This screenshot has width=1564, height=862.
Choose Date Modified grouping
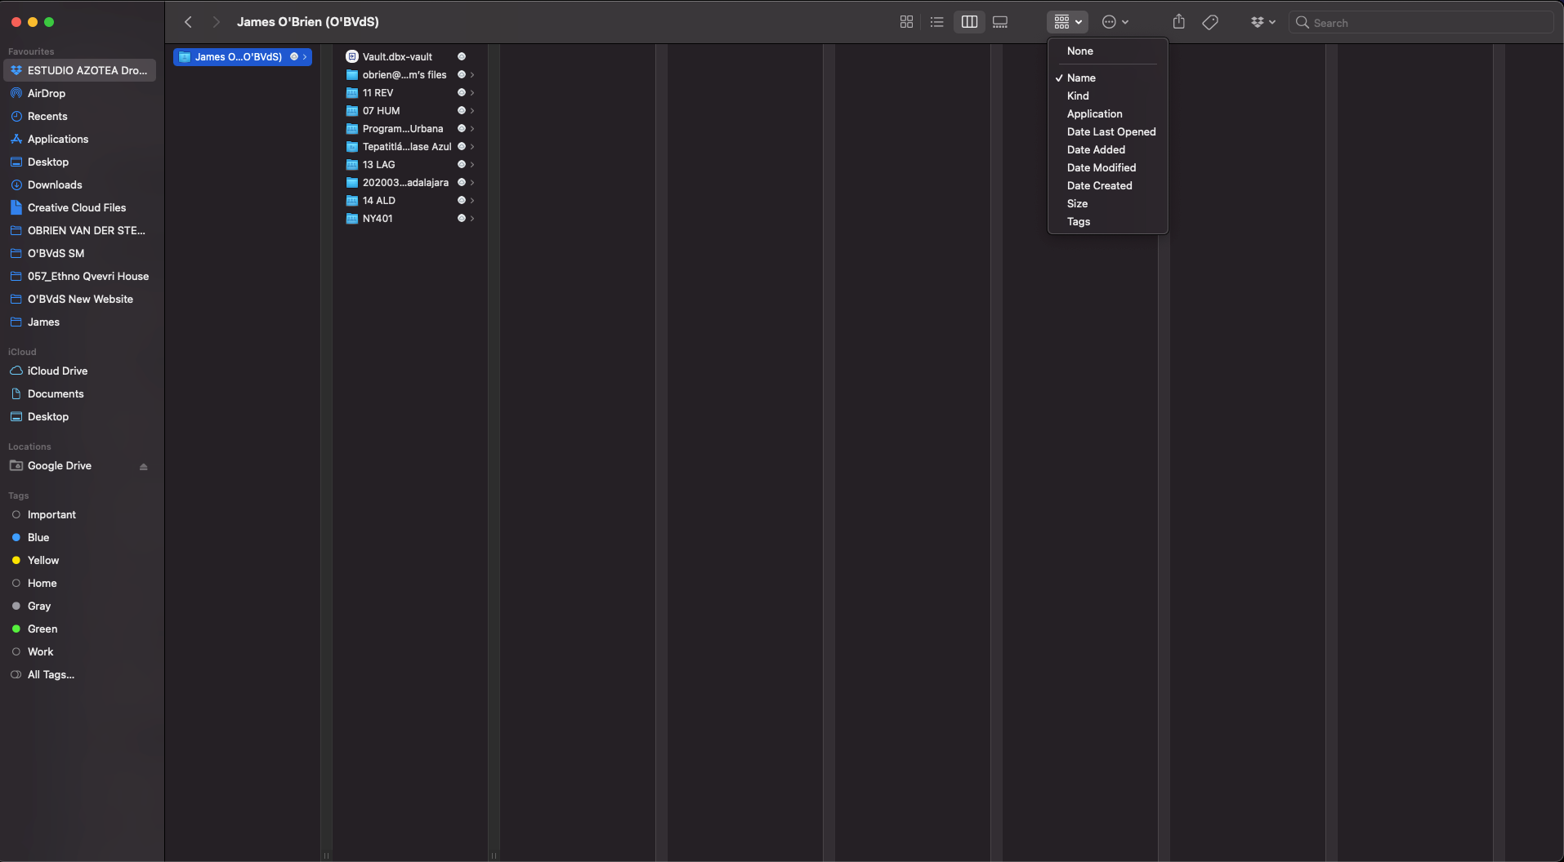(x=1101, y=167)
